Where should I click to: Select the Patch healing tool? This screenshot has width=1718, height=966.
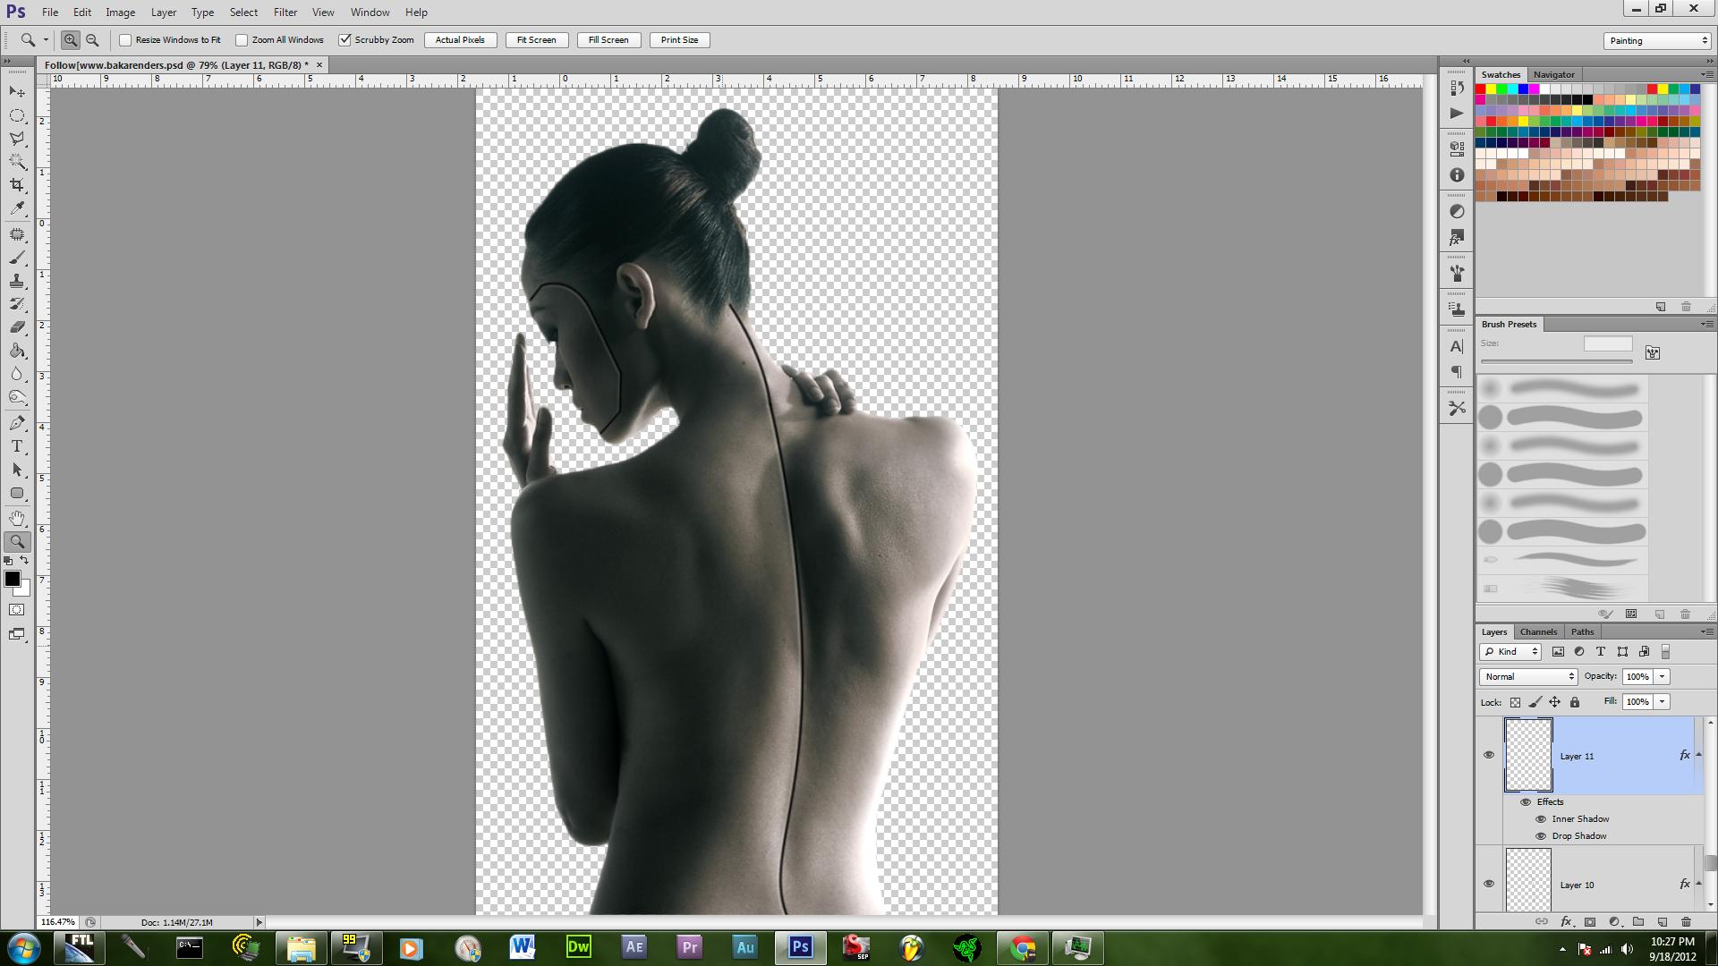pyautogui.click(x=17, y=234)
